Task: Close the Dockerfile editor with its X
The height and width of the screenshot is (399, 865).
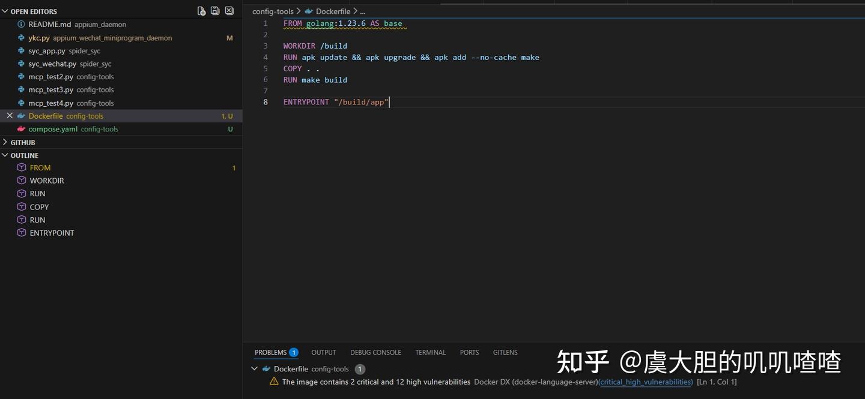Action: pos(9,116)
